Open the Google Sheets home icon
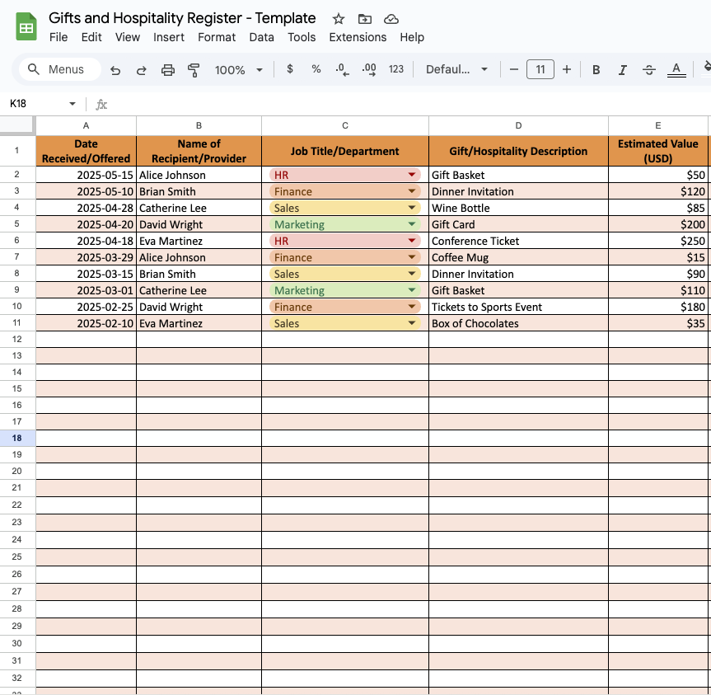This screenshot has width=711, height=695. [x=26, y=27]
